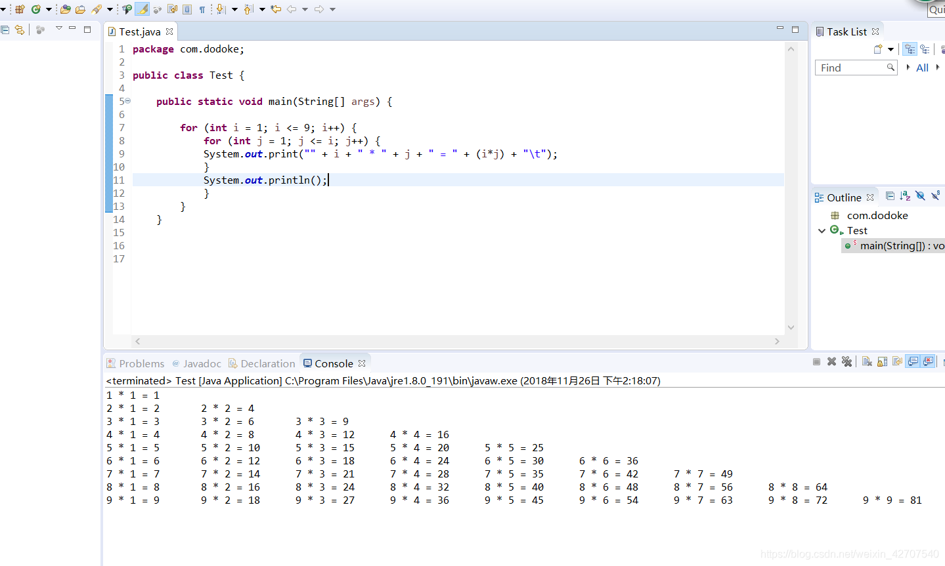The height and width of the screenshot is (566, 945).
Task: Click Last Edit Location icon
Action: 276,9
